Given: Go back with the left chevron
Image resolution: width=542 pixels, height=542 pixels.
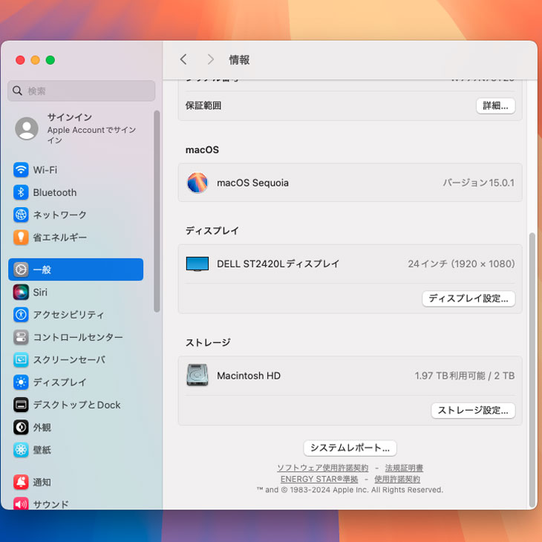Looking at the screenshot, I should pyautogui.click(x=183, y=59).
